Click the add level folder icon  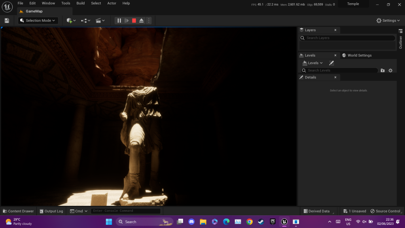pyautogui.click(x=382, y=70)
